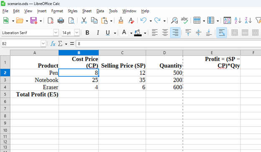The height and width of the screenshot is (152, 261).
Task: Select the cell containing 'Notebook'
Action: (x=34, y=80)
